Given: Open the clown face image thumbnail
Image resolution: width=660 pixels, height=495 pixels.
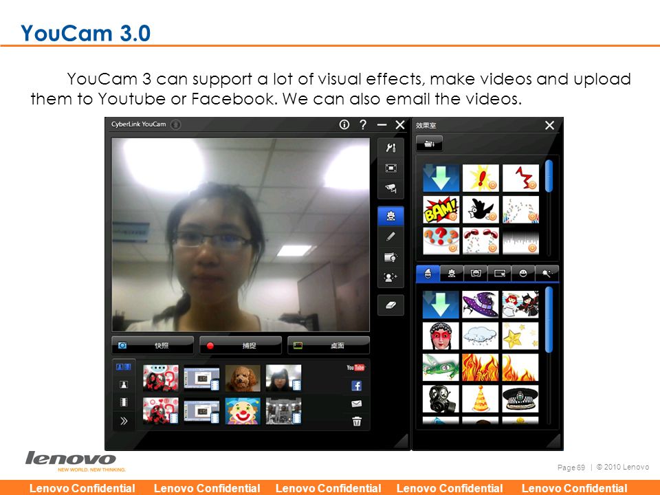Looking at the screenshot, I should tap(243, 411).
